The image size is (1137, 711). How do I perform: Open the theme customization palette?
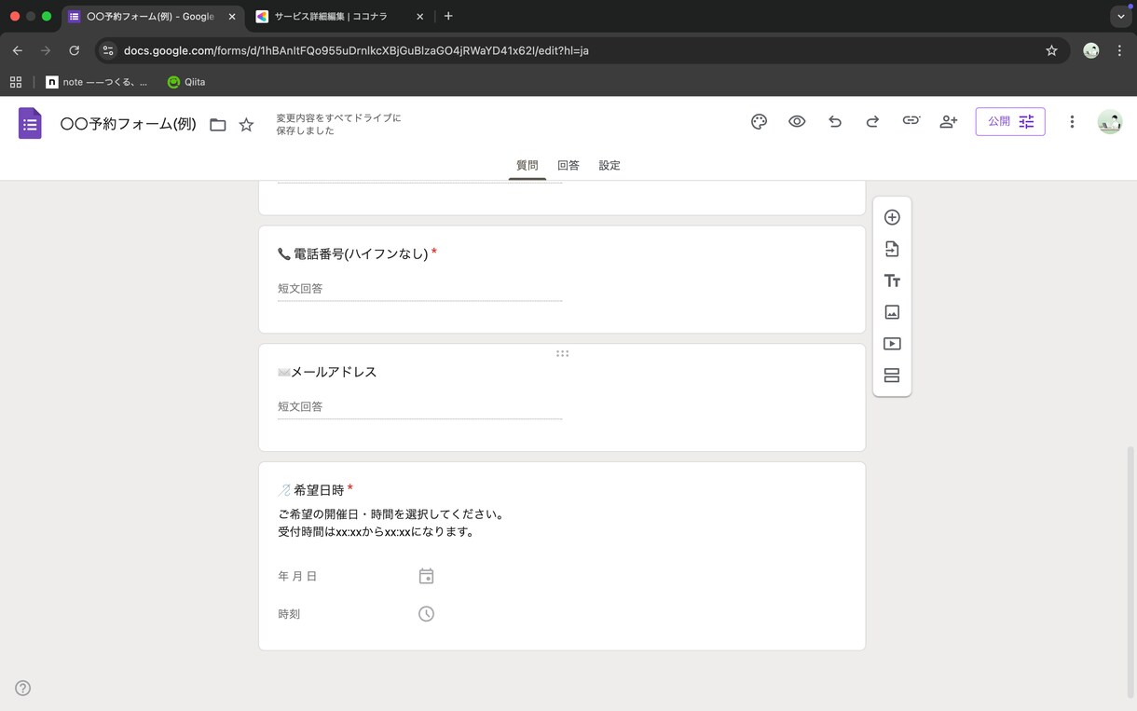[759, 122]
